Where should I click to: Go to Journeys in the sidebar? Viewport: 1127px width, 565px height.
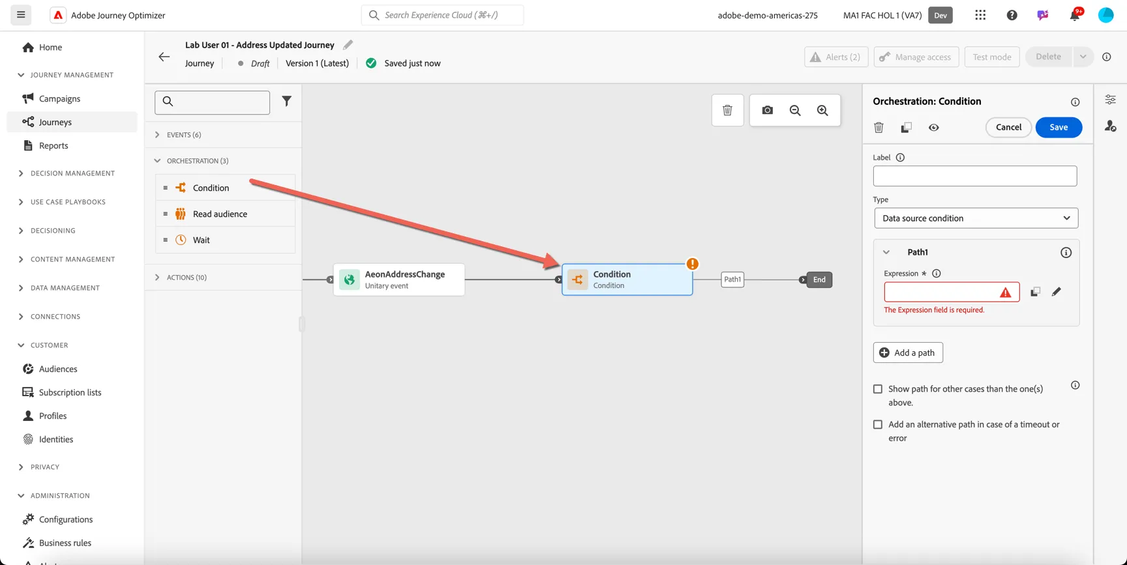(72, 122)
